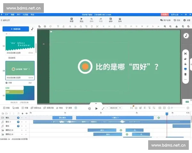Toggle lock all layers in timeline header

point(22,113)
